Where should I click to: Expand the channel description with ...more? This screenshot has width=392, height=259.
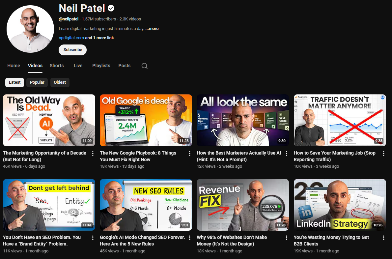(x=152, y=28)
